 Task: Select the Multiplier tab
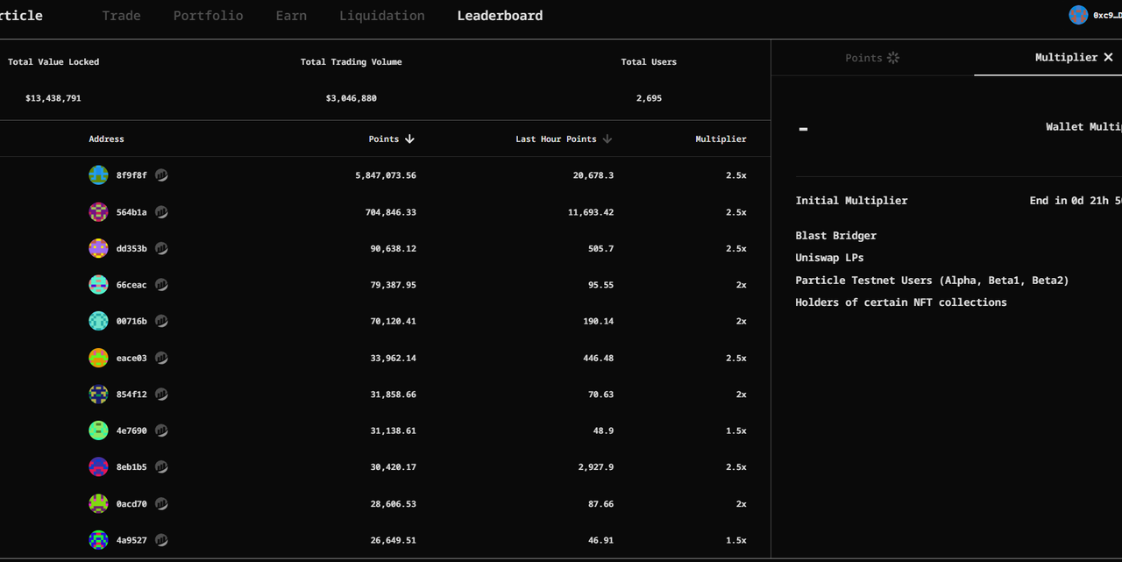(1065, 57)
